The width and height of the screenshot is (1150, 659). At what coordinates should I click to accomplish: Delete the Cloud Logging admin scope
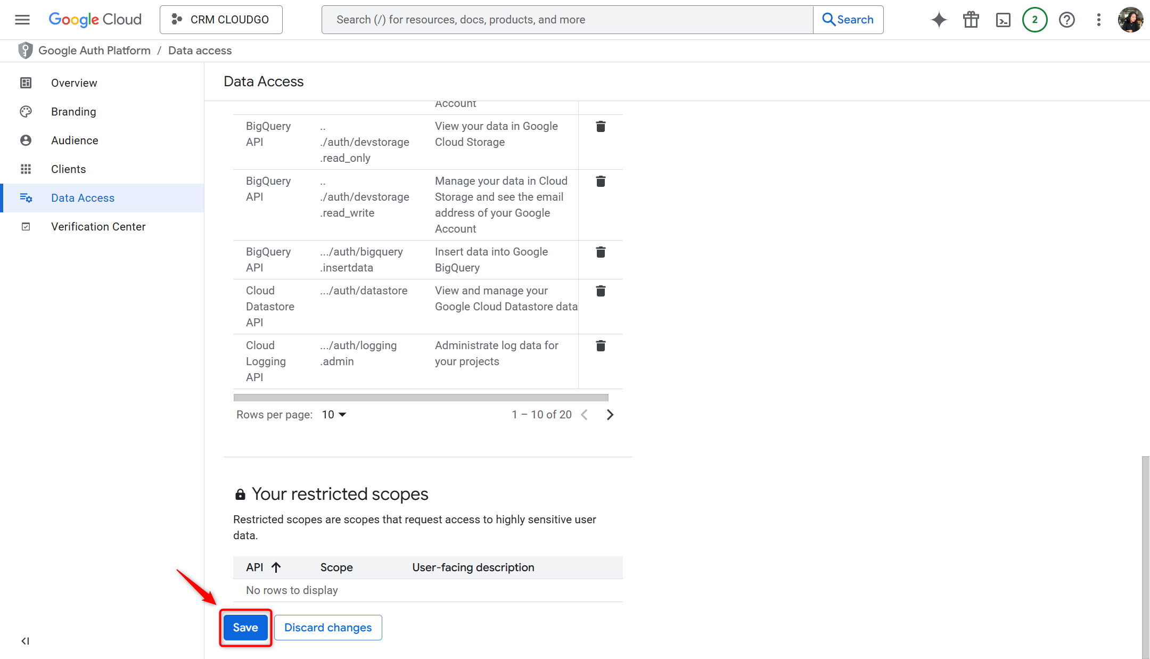[600, 345]
